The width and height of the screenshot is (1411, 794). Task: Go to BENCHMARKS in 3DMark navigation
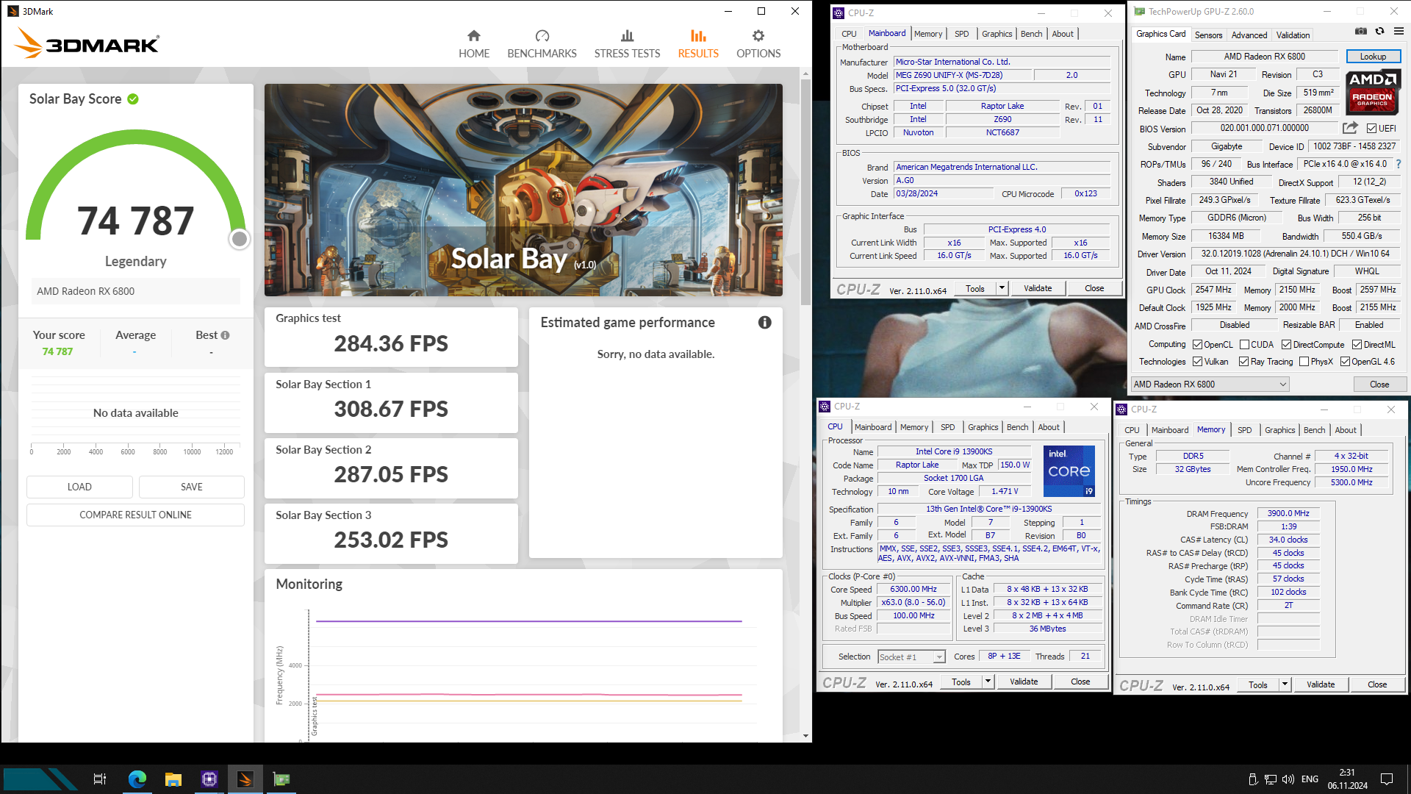tap(542, 44)
